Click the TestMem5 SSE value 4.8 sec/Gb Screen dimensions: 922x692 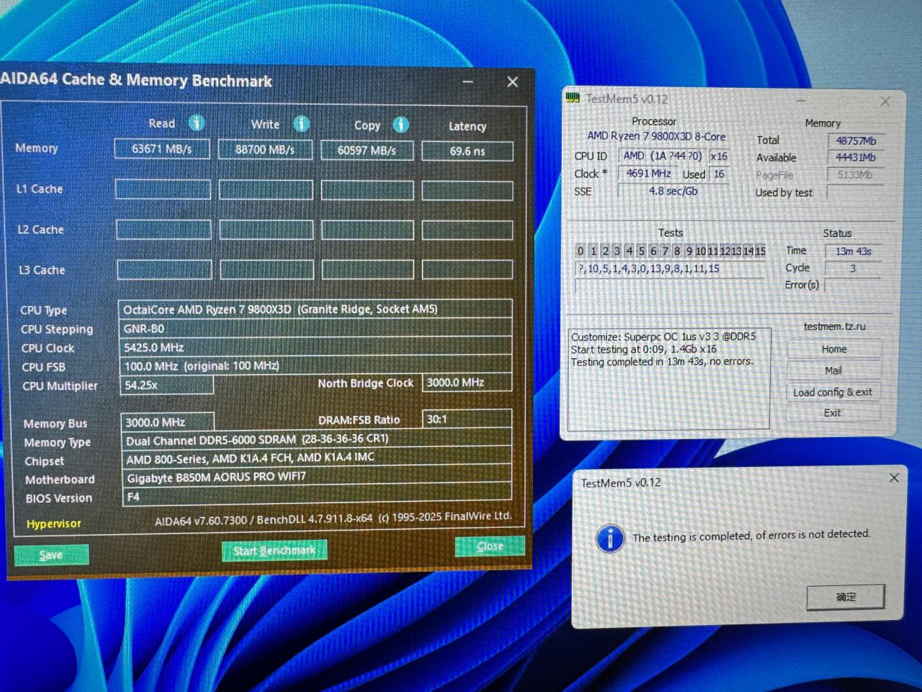coord(673,191)
